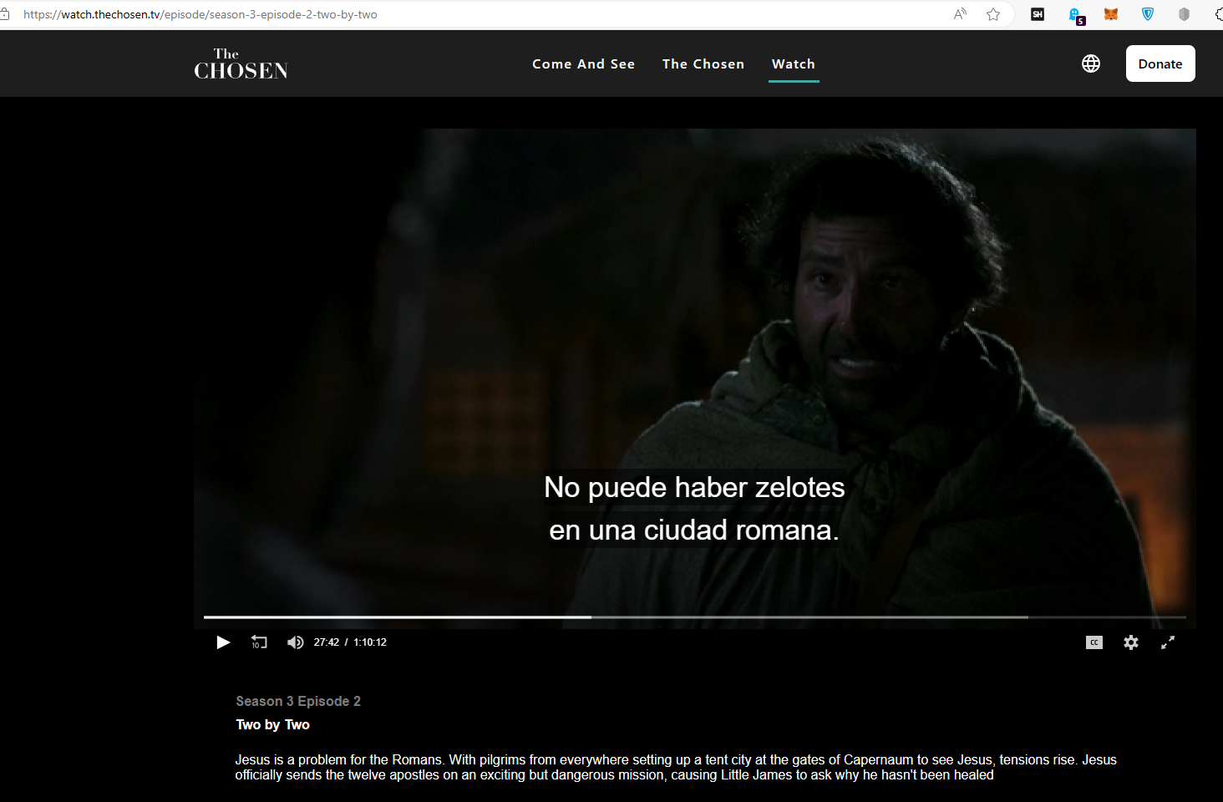This screenshot has width=1223, height=802.
Task: Open the MetaMask fox extension
Action: coord(1111,14)
